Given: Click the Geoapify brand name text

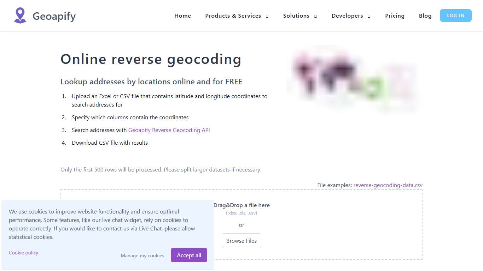Looking at the screenshot, I should pyautogui.click(x=54, y=16).
